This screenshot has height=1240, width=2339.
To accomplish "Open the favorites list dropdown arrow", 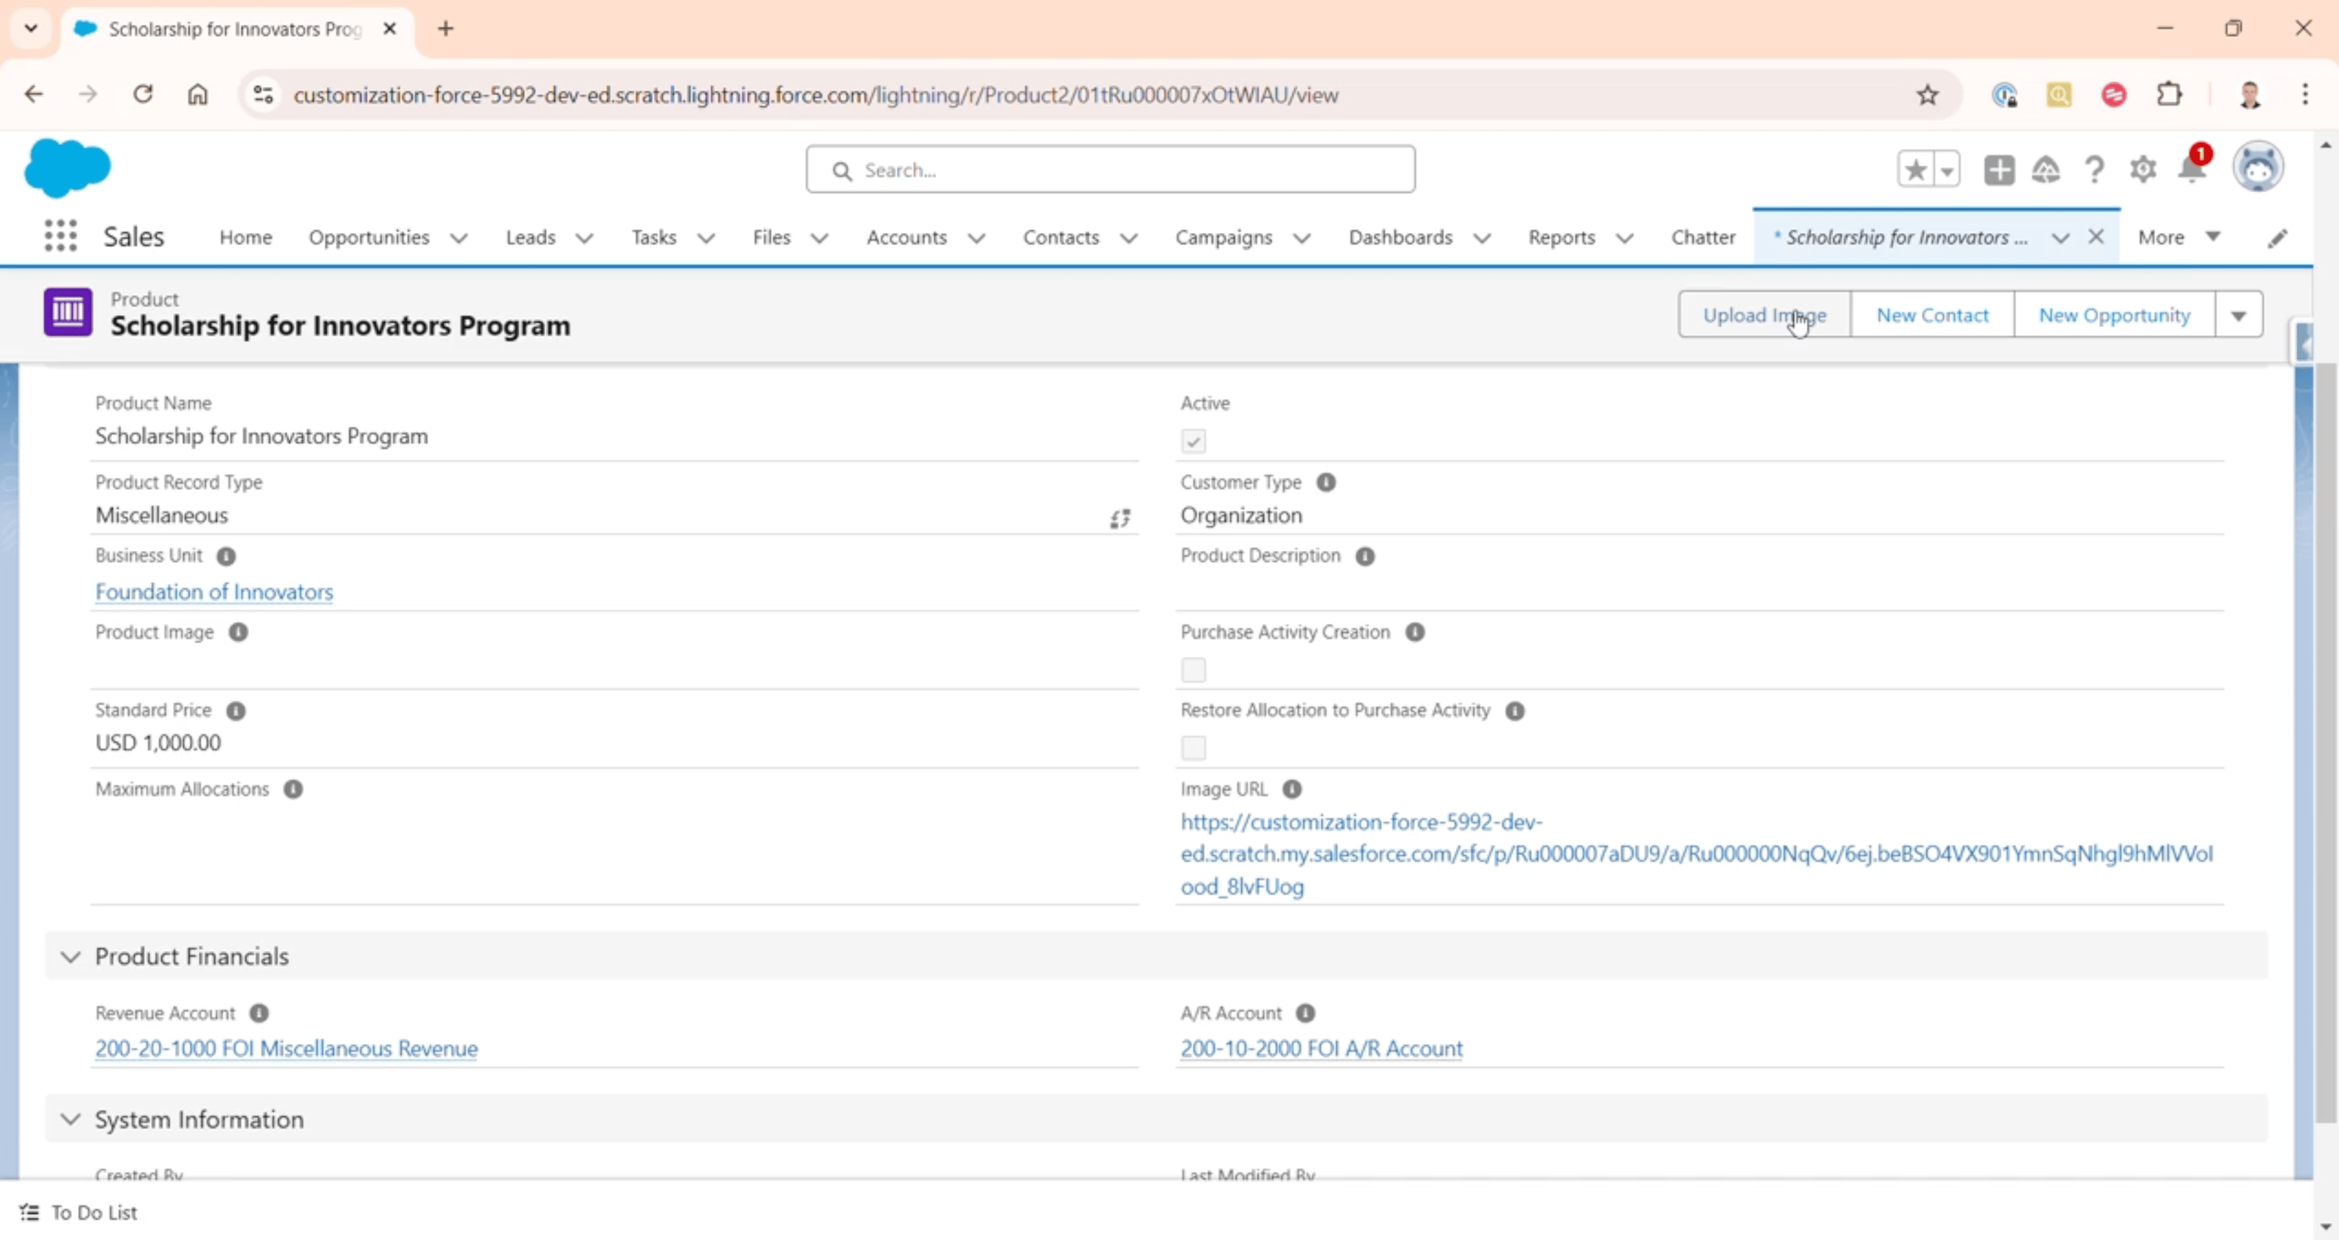I will point(1948,170).
